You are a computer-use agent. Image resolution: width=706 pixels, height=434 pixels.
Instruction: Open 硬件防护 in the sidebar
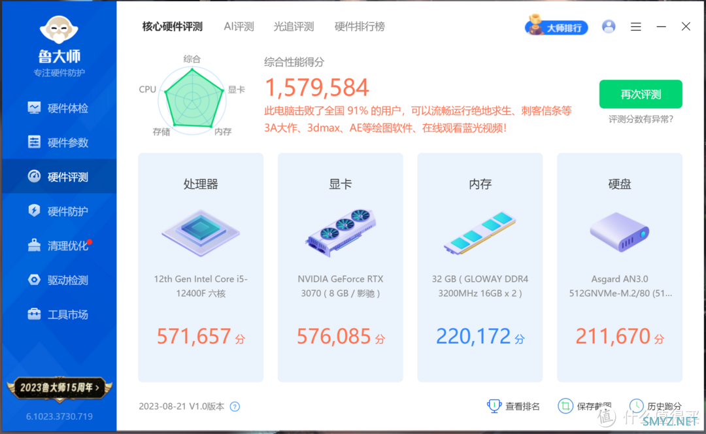click(x=59, y=211)
